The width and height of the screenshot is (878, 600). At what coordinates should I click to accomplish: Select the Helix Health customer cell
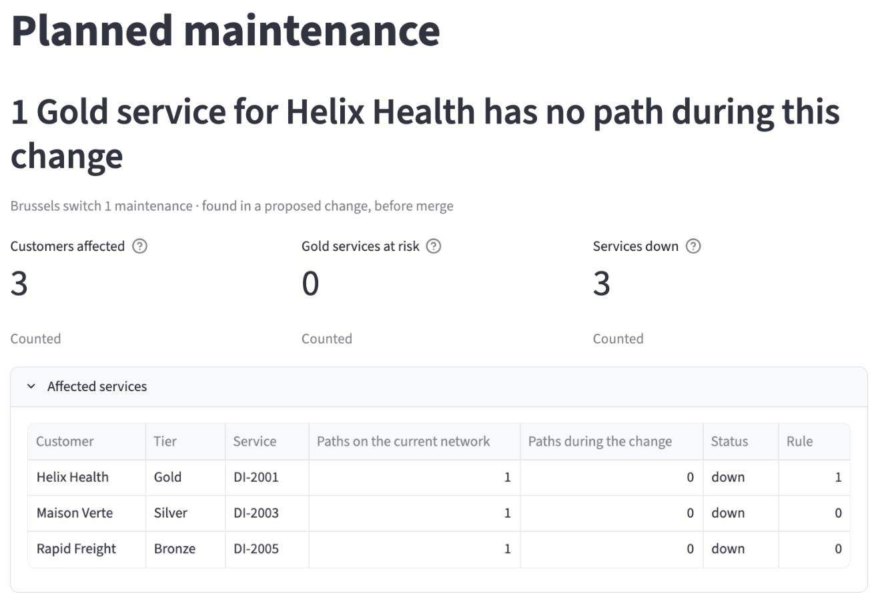click(87, 477)
